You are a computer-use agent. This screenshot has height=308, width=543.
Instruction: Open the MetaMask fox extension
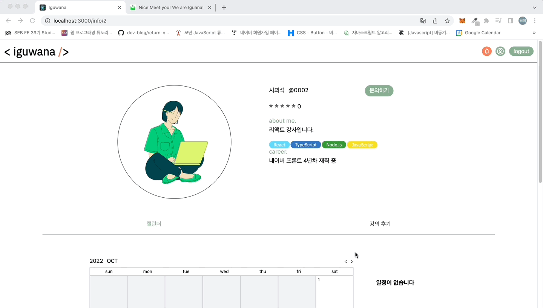pos(462,21)
